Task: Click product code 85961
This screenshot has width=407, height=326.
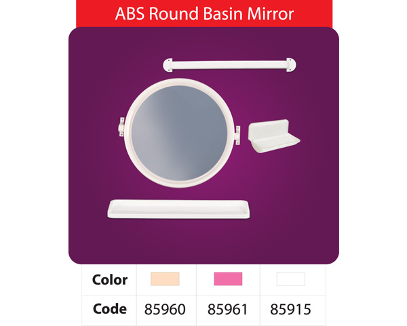Action: (x=228, y=309)
